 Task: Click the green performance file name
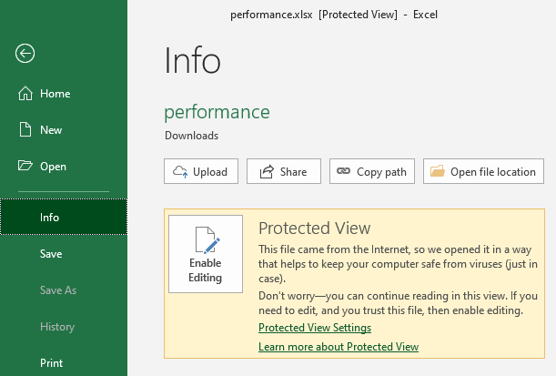coord(217,112)
